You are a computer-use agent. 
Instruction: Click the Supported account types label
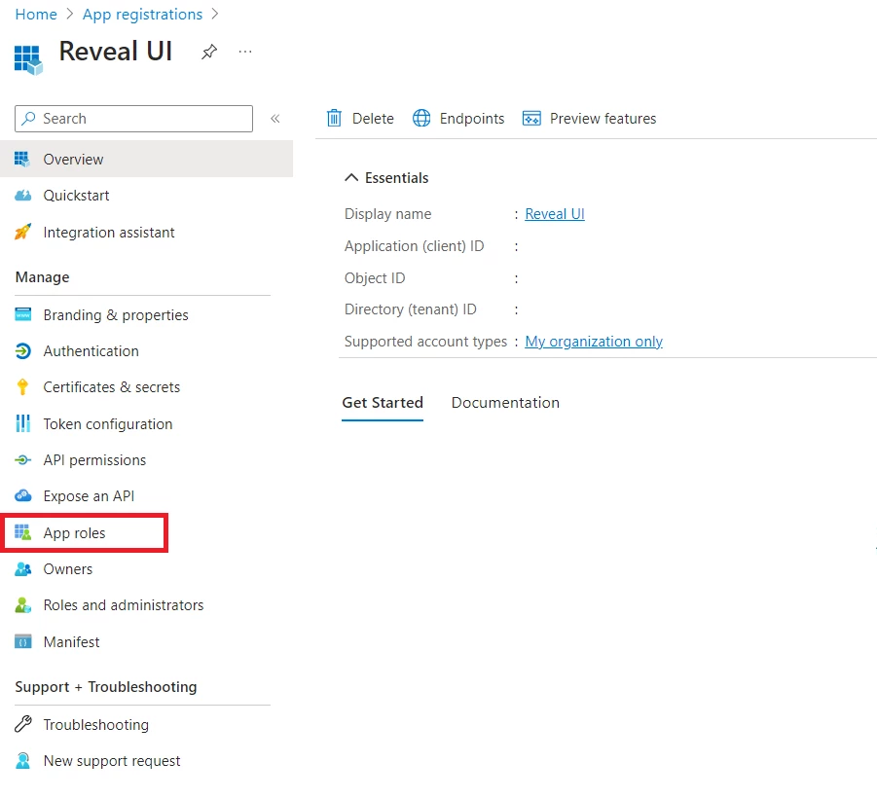[x=425, y=342]
